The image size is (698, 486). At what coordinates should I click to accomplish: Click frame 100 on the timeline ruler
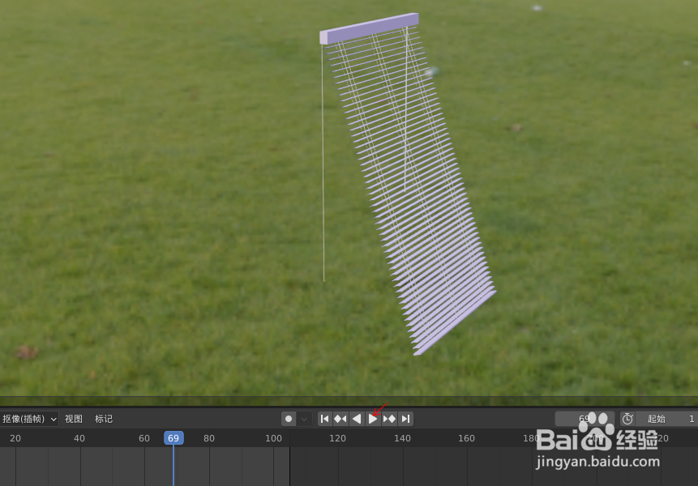click(273, 437)
